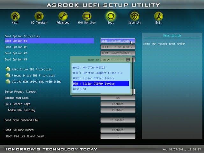This screenshot has height=153, width=204.
Task: Click the Description panel heading
Action: [x=172, y=35]
